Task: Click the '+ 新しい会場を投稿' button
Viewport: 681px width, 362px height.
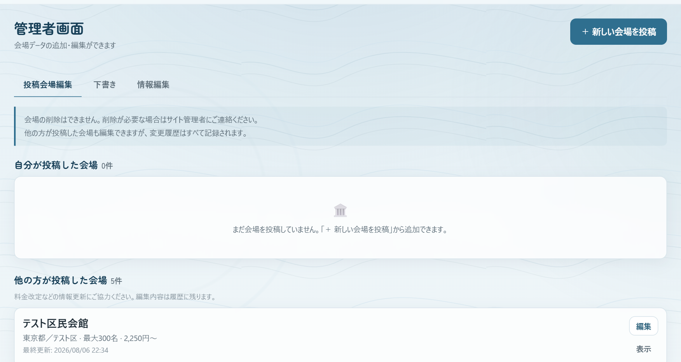Action: pos(618,32)
